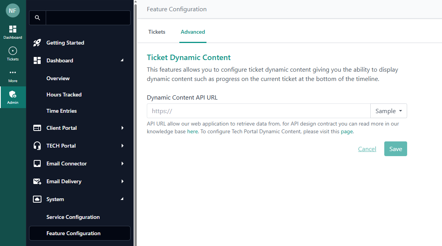The height and width of the screenshot is (246, 442).
Task: Open the knowledge base 'here' link
Action: [x=192, y=132]
